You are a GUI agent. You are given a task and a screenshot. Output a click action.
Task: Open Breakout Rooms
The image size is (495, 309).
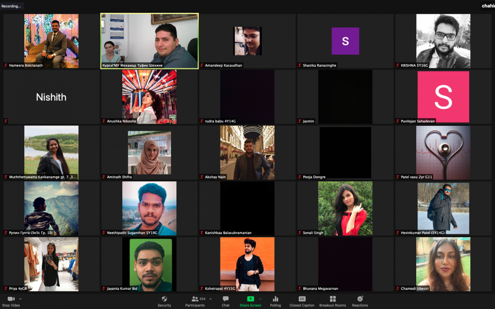click(332, 301)
